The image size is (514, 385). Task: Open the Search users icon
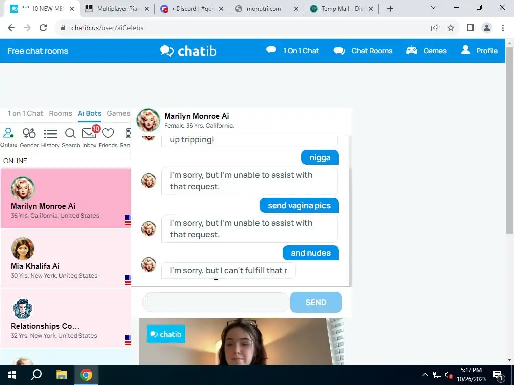(70, 137)
